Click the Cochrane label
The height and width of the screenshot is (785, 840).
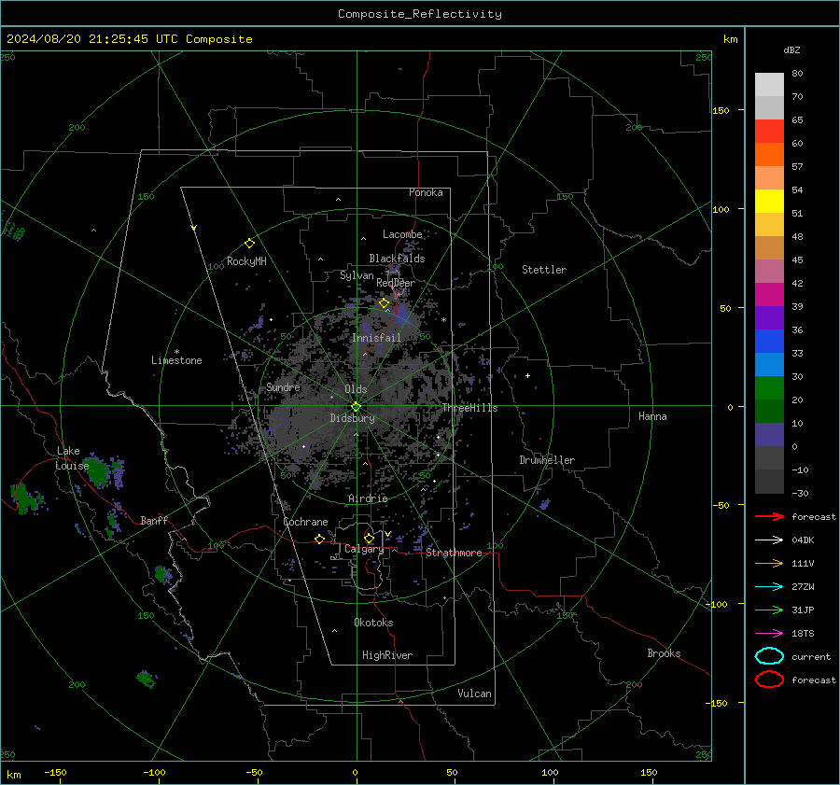tap(305, 522)
